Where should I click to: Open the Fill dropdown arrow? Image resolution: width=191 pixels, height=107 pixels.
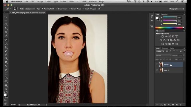184,59
